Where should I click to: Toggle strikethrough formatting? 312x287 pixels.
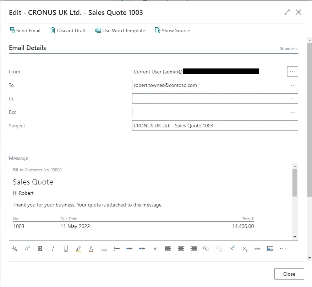(257, 249)
